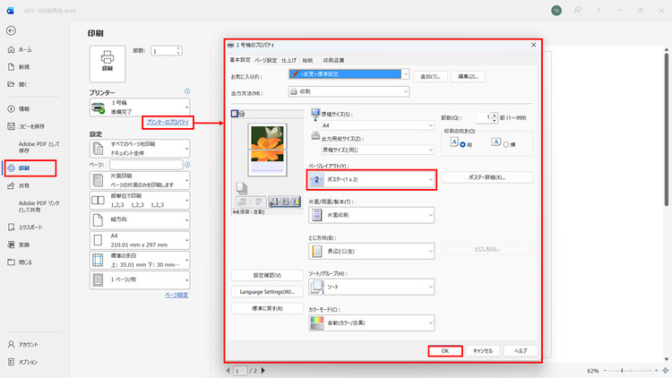Image resolution: width=672 pixels, height=378 pixels.
Task: Click the large 印刷 print button
Action: (108, 64)
